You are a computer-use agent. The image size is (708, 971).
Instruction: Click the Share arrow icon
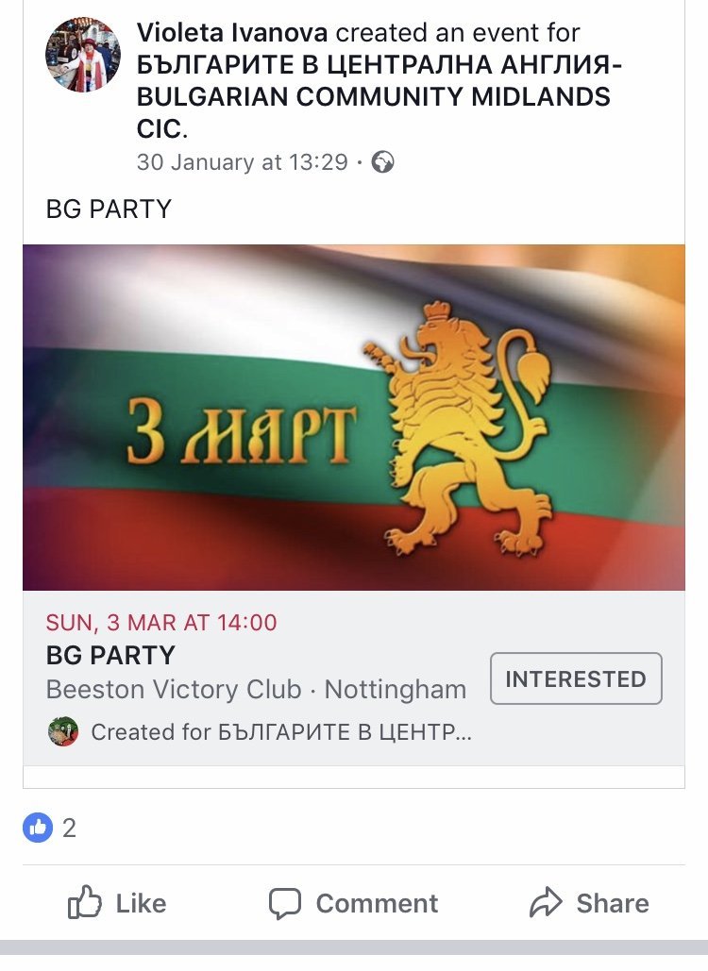point(546,903)
